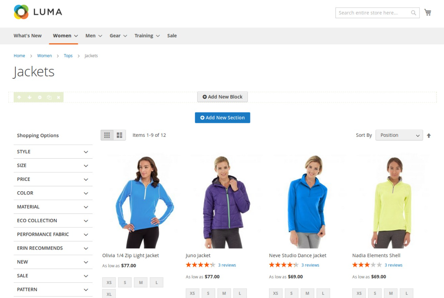Image resolution: width=444 pixels, height=298 pixels.
Task: Open the Gear navigation menu
Action: pyautogui.click(x=118, y=36)
